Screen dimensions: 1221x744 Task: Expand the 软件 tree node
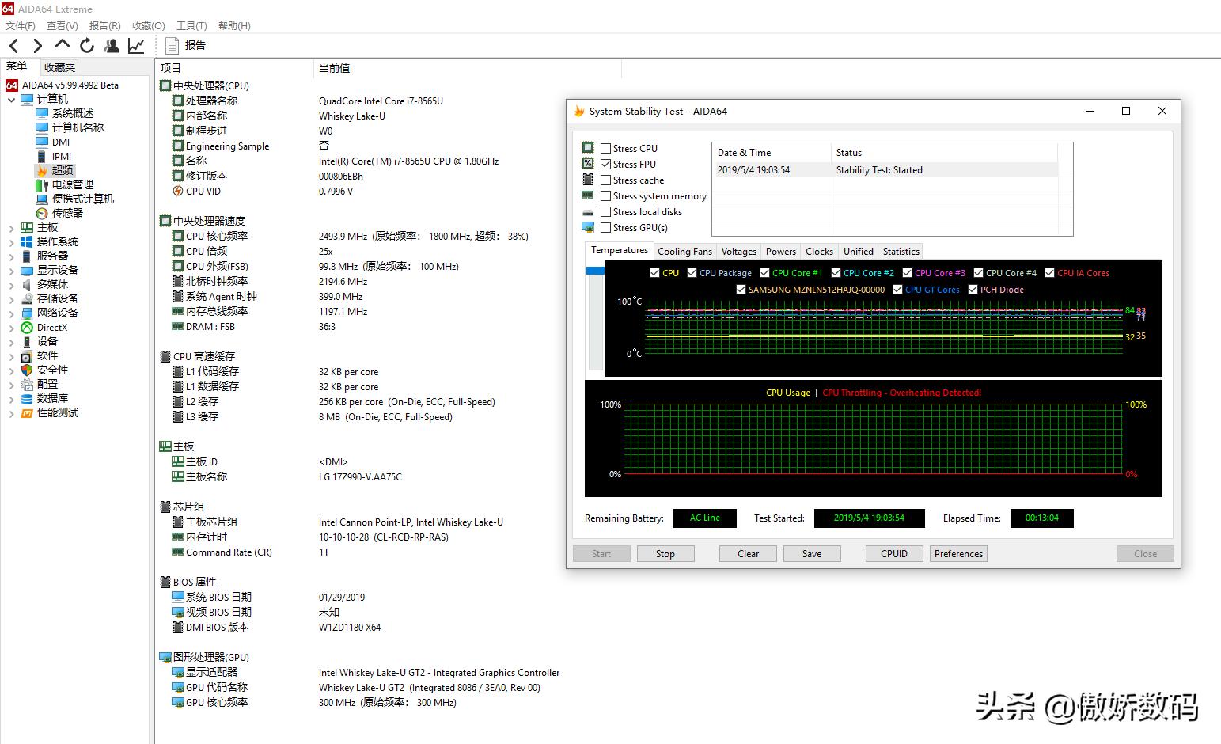pos(11,356)
